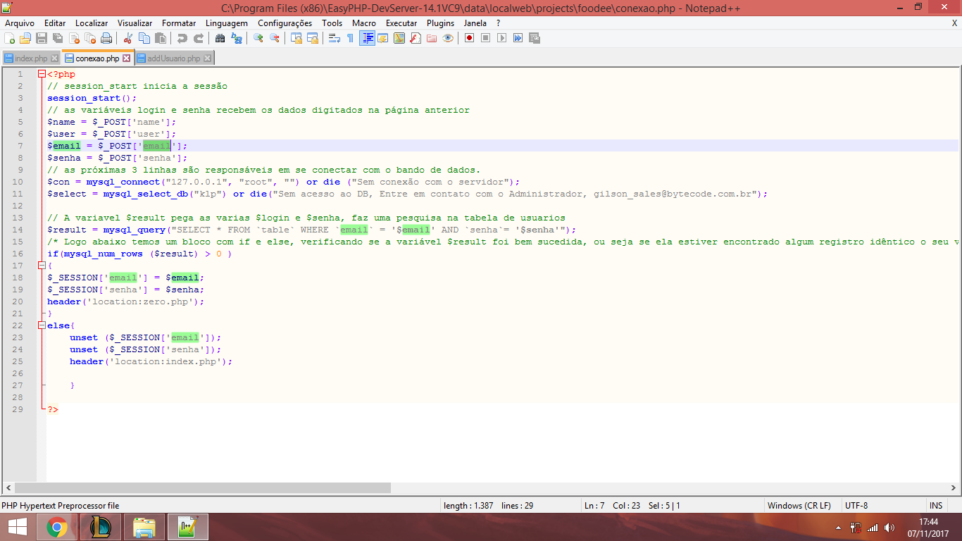Toggle the Function List panel icon
This screenshot has height=541, width=962.
tap(416, 38)
